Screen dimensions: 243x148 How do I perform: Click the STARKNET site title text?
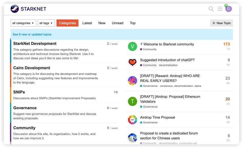[33, 9]
